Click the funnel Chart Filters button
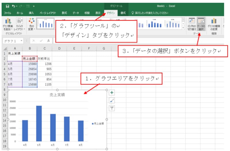 point(112,108)
